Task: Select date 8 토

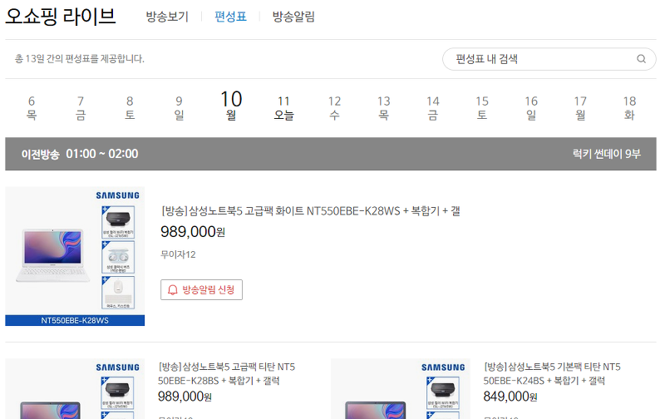Action: coord(130,108)
